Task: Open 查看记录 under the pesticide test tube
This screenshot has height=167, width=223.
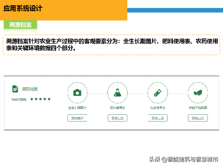Action: coord(158,118)
